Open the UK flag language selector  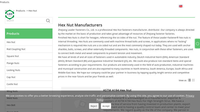[180, 6]
